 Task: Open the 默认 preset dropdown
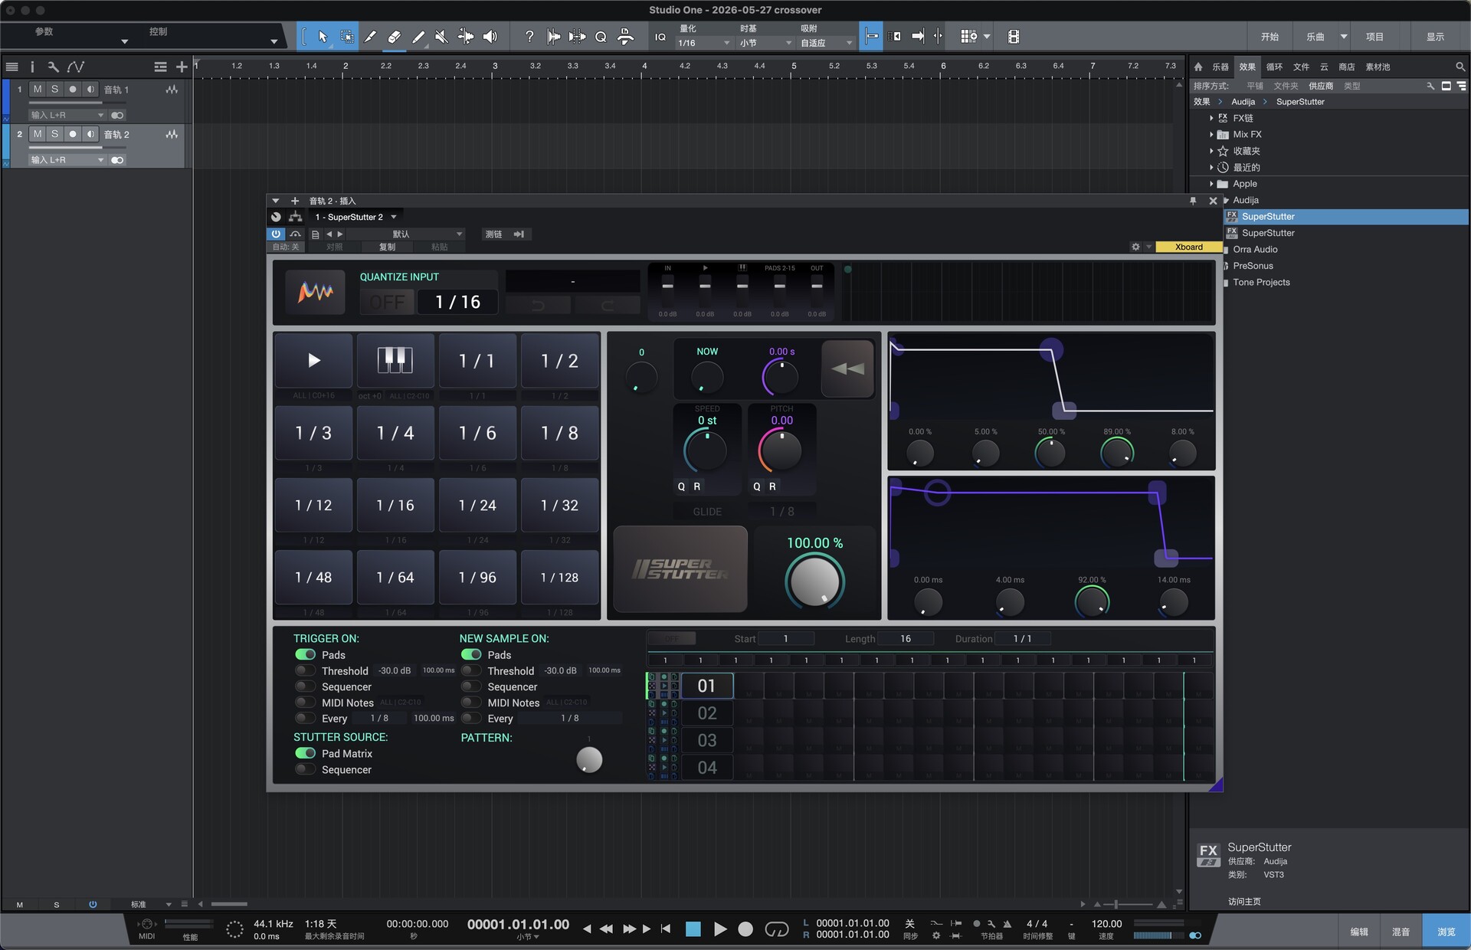coord(407,234)
